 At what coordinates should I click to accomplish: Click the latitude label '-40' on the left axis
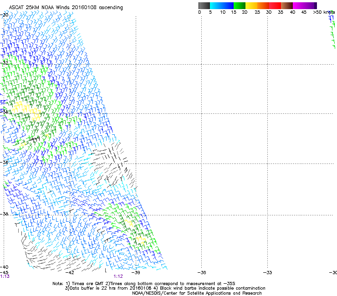pyautogui.click(x=4, y=267)
